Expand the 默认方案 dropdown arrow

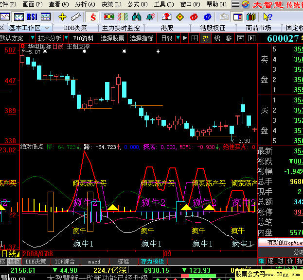33,38
